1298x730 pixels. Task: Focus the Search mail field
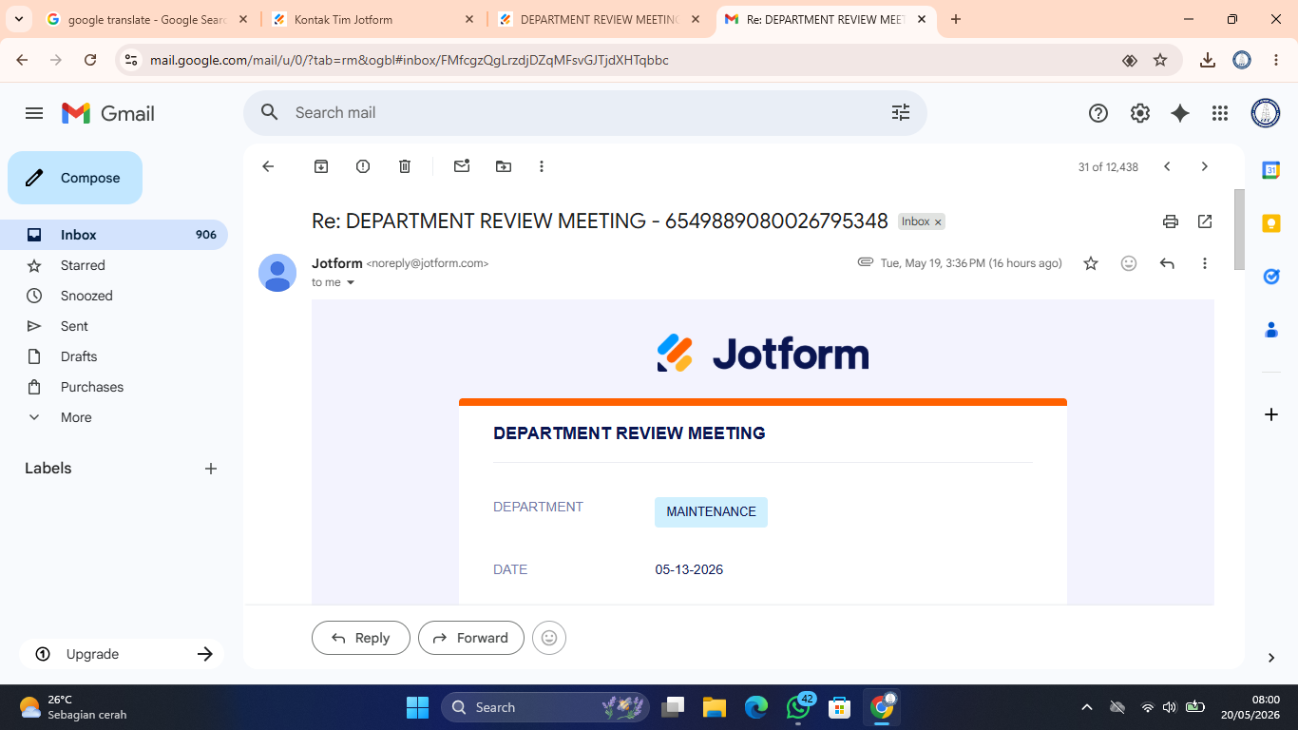(584, 112)
